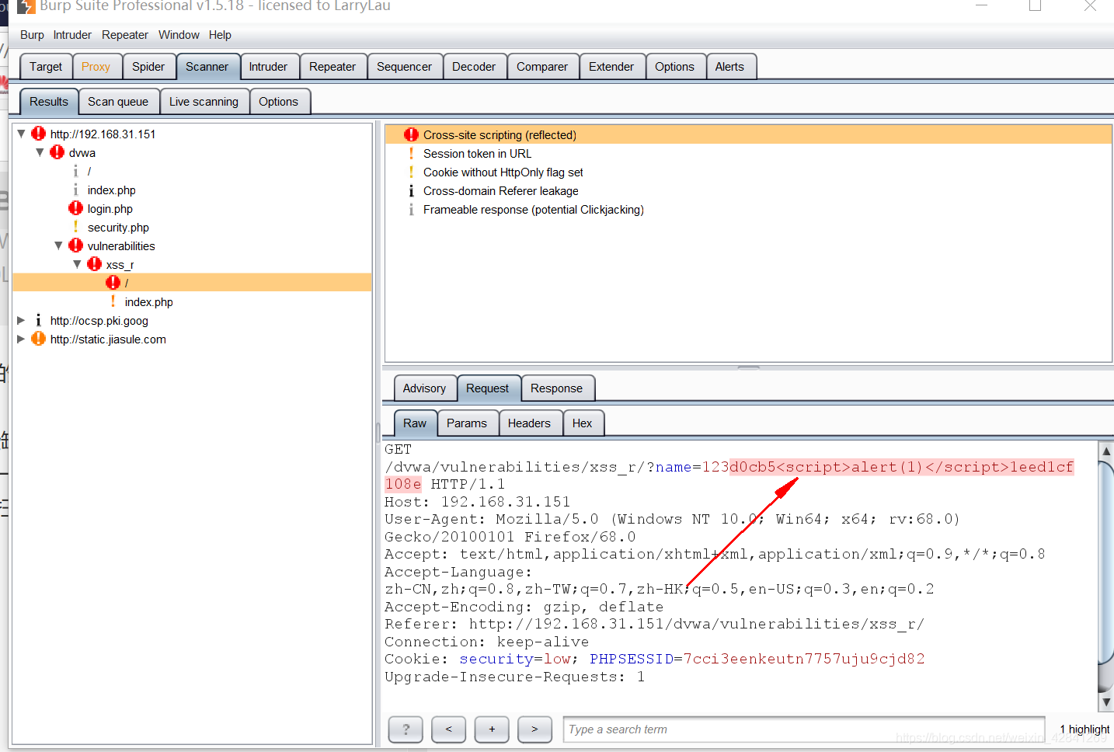
Task: Switch request view to Params tab
Action: [x=467, y=423]
